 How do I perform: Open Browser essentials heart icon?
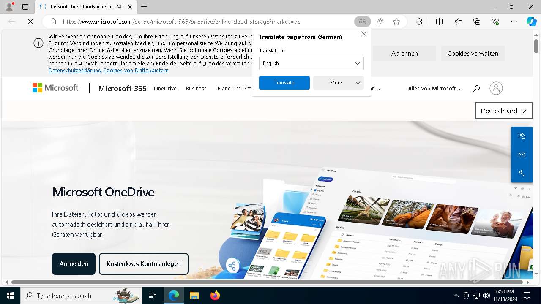(495, 22)
